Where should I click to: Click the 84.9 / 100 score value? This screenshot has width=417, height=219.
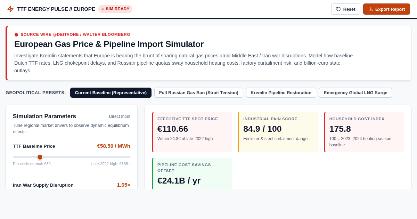262,129
